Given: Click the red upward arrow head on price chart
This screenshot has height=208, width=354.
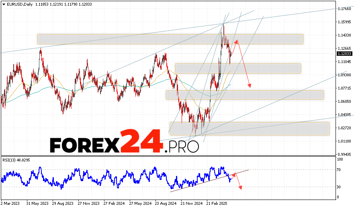Looking at the screenshot, I should coord(236,41).
